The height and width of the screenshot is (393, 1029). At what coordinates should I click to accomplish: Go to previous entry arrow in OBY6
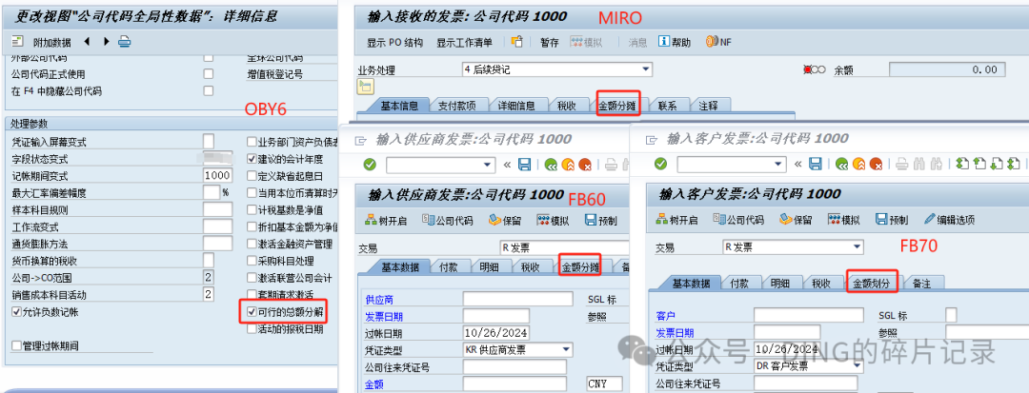coord(87,42)
